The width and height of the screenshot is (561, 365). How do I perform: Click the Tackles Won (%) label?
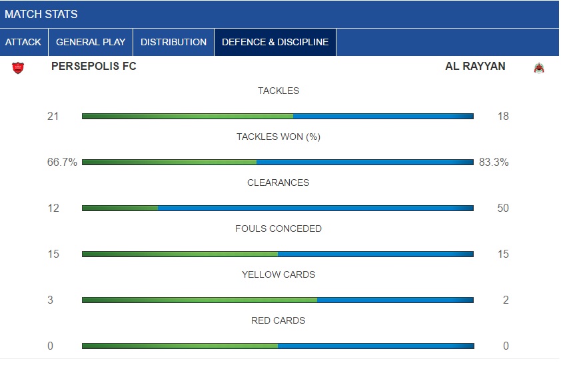tap(279, 137)
